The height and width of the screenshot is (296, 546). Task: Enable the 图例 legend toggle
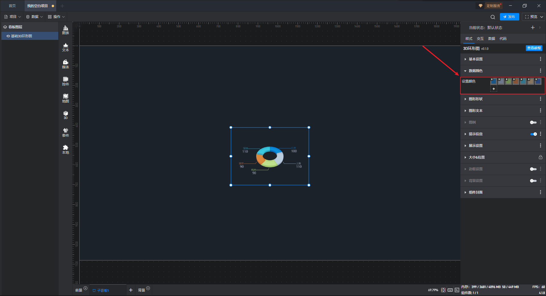coord(533,122)
